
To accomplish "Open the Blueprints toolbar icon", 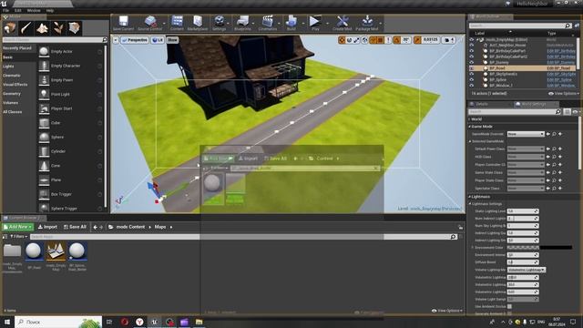I will pyautogui.click(x=242, y=21).
